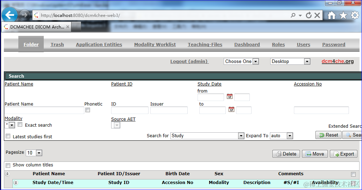Switch to the Trash tab
This screenshot has height=190, width=362.
(x=57, y=44)
